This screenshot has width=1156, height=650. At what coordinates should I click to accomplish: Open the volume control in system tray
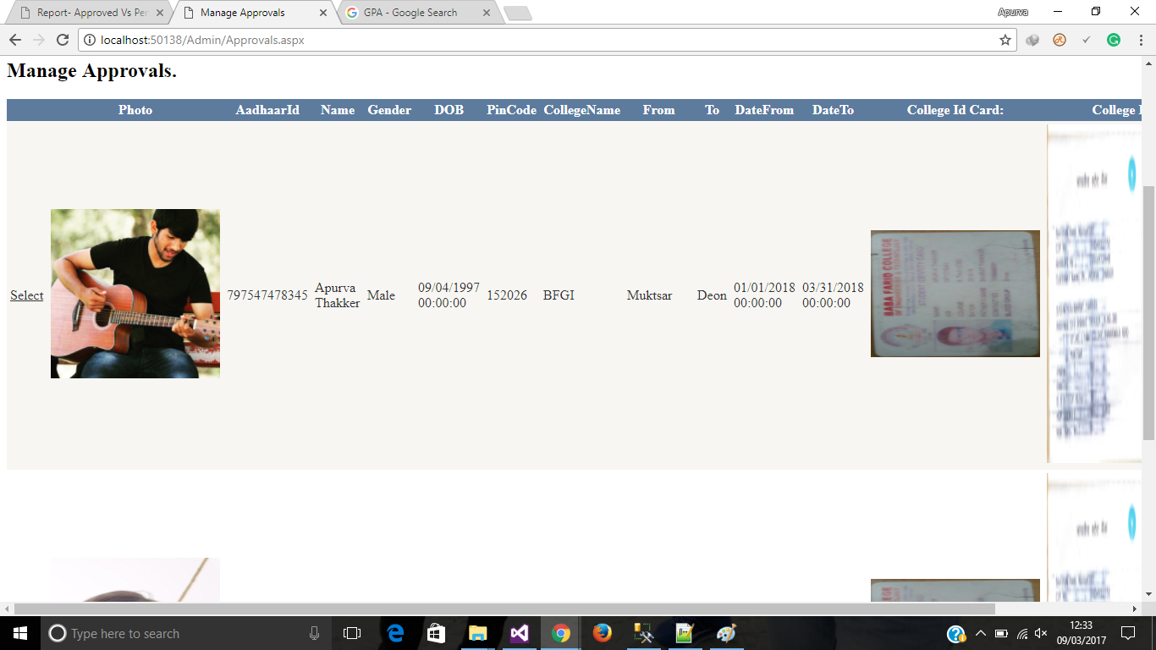pyautogui.click(x=1042, y=633)
